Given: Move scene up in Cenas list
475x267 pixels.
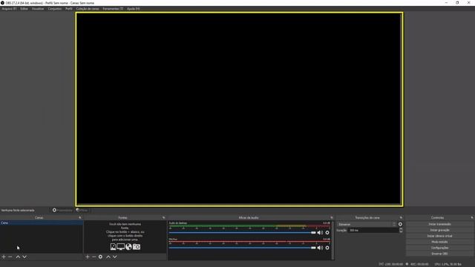Looking at the screenshot, I should [x=18, y=257].
